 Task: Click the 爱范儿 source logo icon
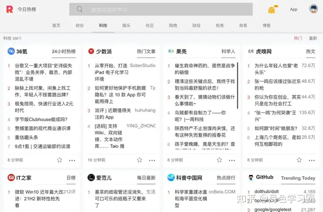[91, 177]
